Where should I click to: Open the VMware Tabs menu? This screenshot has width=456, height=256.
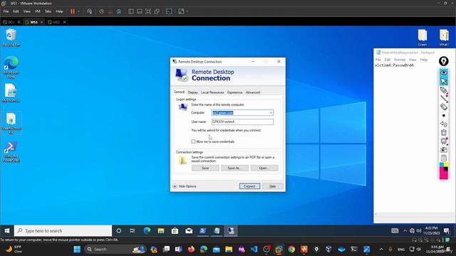(x=48, y=11)
